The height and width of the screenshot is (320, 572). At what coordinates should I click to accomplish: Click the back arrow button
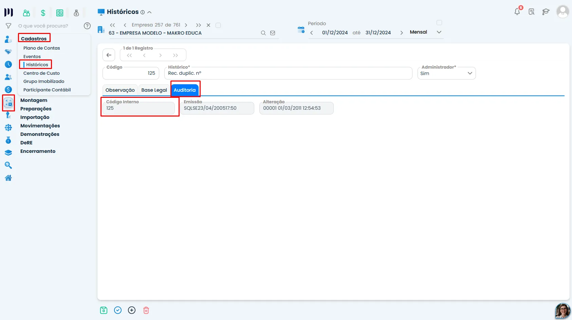pos(109,55)
